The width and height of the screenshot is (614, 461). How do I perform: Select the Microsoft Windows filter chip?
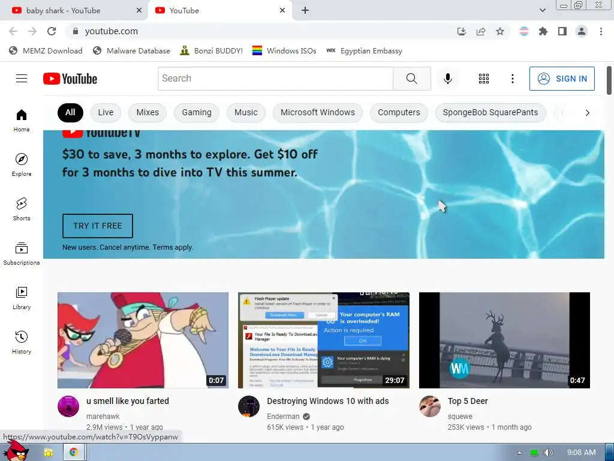(318, 112)
